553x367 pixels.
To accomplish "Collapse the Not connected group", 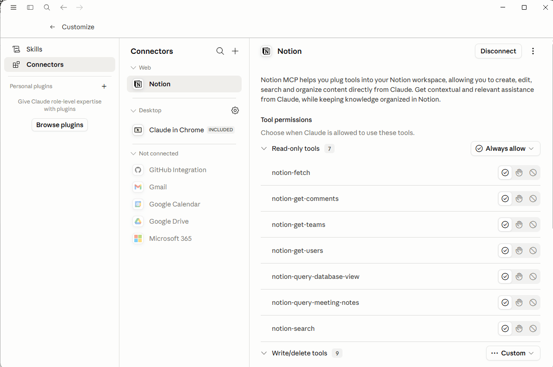I will [133, 154].
